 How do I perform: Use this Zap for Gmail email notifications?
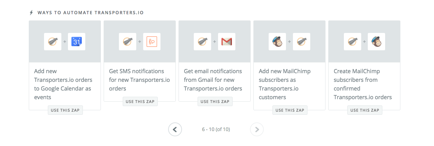[x=215, y=102]
